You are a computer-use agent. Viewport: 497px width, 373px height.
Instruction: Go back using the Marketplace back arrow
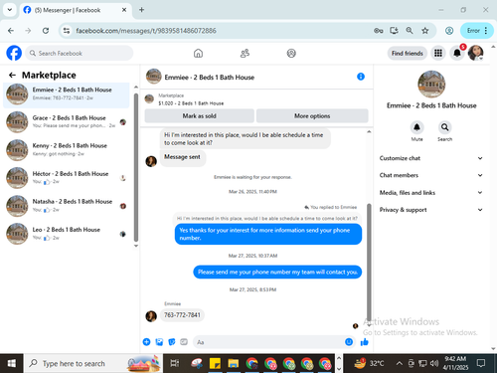point(12,76)
